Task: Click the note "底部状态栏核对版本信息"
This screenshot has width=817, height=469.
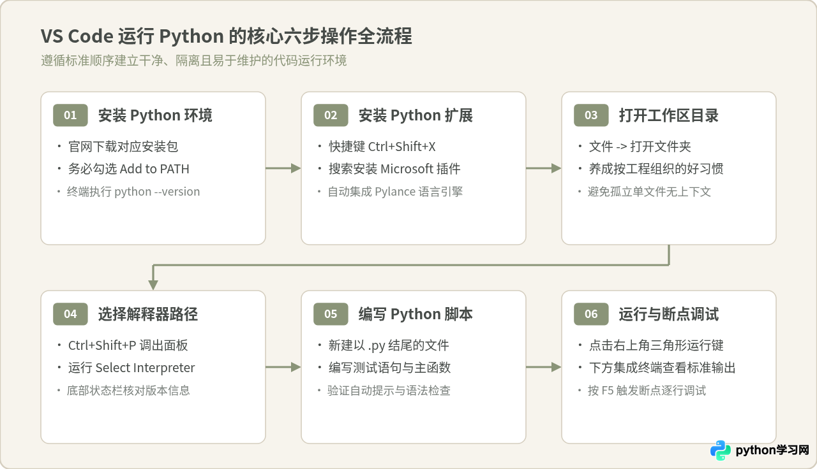Action: (128, 390)
